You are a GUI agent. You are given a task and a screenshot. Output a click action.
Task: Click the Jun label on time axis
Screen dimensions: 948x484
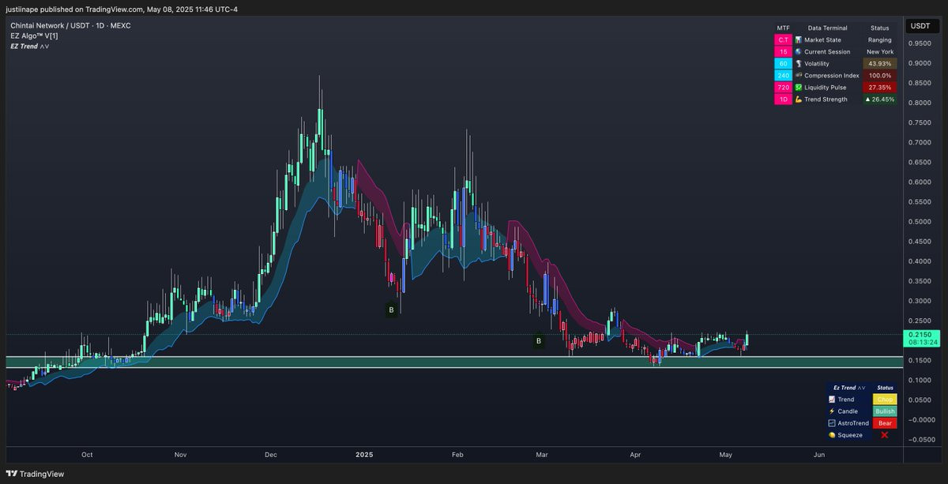pos(818,455)
